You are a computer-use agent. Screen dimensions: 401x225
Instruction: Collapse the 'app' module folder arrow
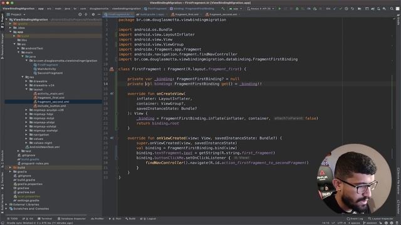coord(11,32)
